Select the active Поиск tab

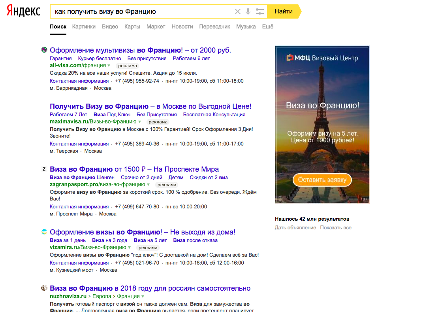[58, 26]
